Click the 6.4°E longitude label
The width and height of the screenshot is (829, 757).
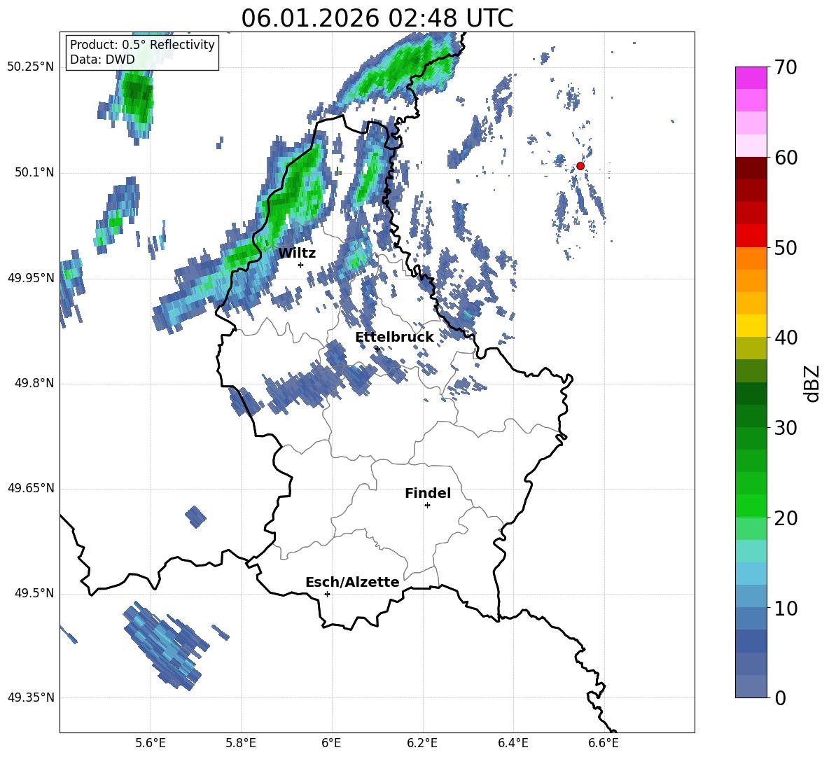[x=513, y=743]
